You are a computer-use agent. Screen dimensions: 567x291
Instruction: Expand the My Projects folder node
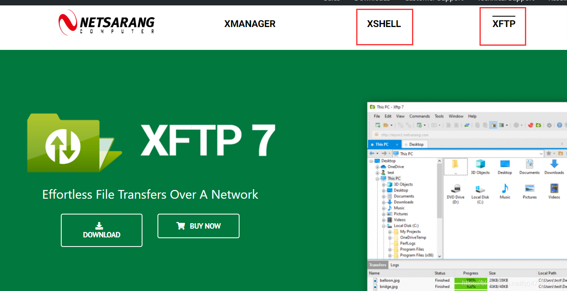pyautogui.click(x=390, y=232)
